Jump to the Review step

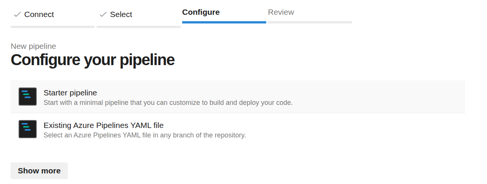281,12
